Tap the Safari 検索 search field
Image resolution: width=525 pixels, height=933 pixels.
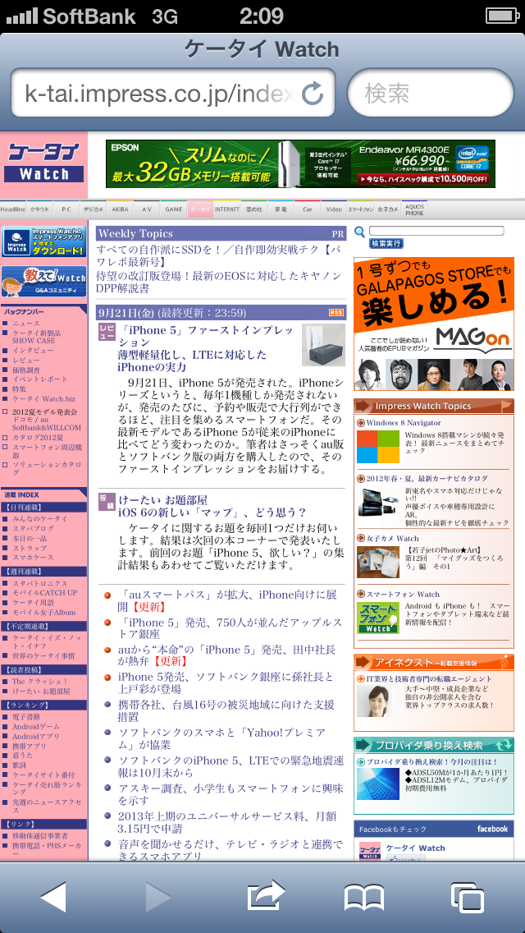tap(431, 93)
